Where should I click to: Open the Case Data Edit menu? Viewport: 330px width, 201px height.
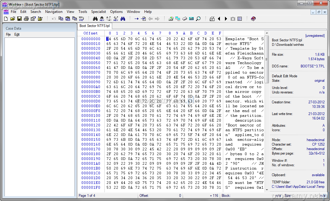[17, 34]
